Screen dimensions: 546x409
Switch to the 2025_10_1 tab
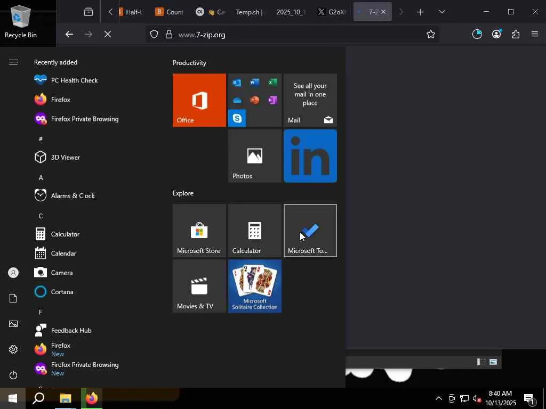tap(290, 12)
